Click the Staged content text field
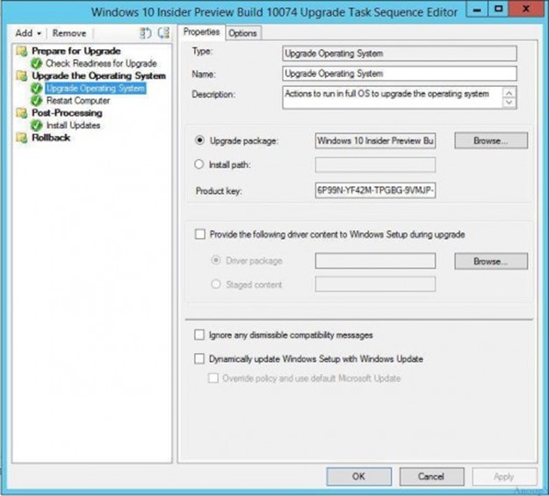This screenshot has width=549, height=496. pos(375,284)
